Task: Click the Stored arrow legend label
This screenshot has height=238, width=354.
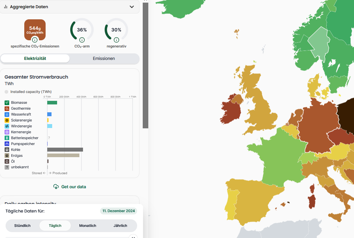Action: point(39,173)
